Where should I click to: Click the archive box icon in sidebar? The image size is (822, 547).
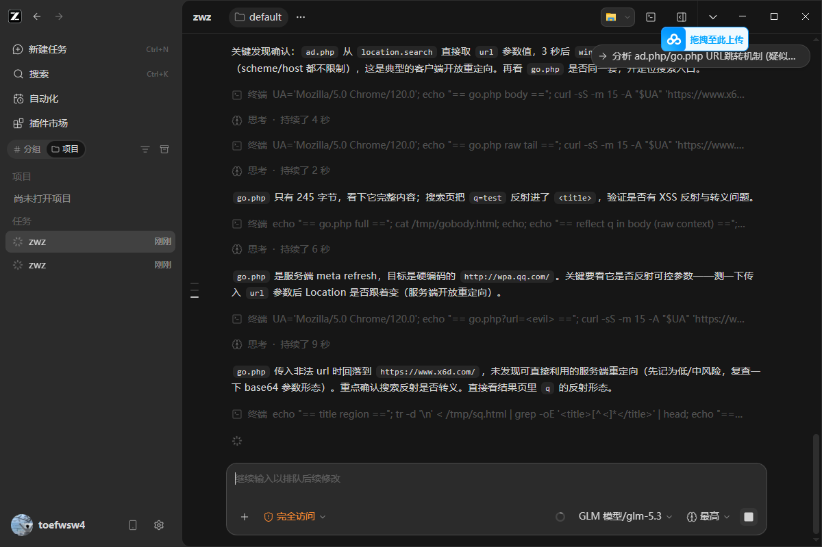click(x=164, y=149)
